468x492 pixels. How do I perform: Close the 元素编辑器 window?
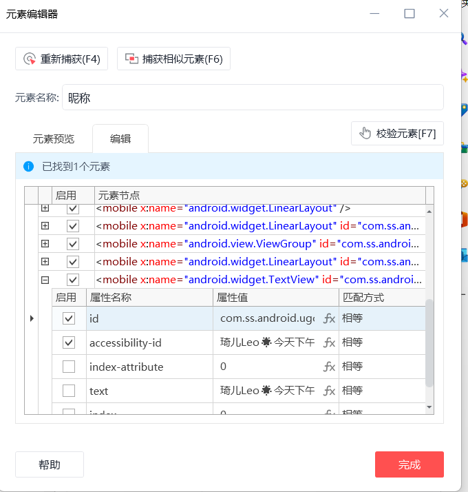pyautogui.click(x=443, y=14)
